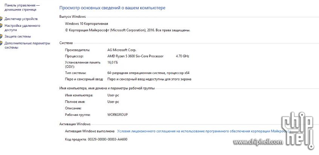
Task: Click the product code 00329-00000-00003-AA690
Action: pos(107,140)
